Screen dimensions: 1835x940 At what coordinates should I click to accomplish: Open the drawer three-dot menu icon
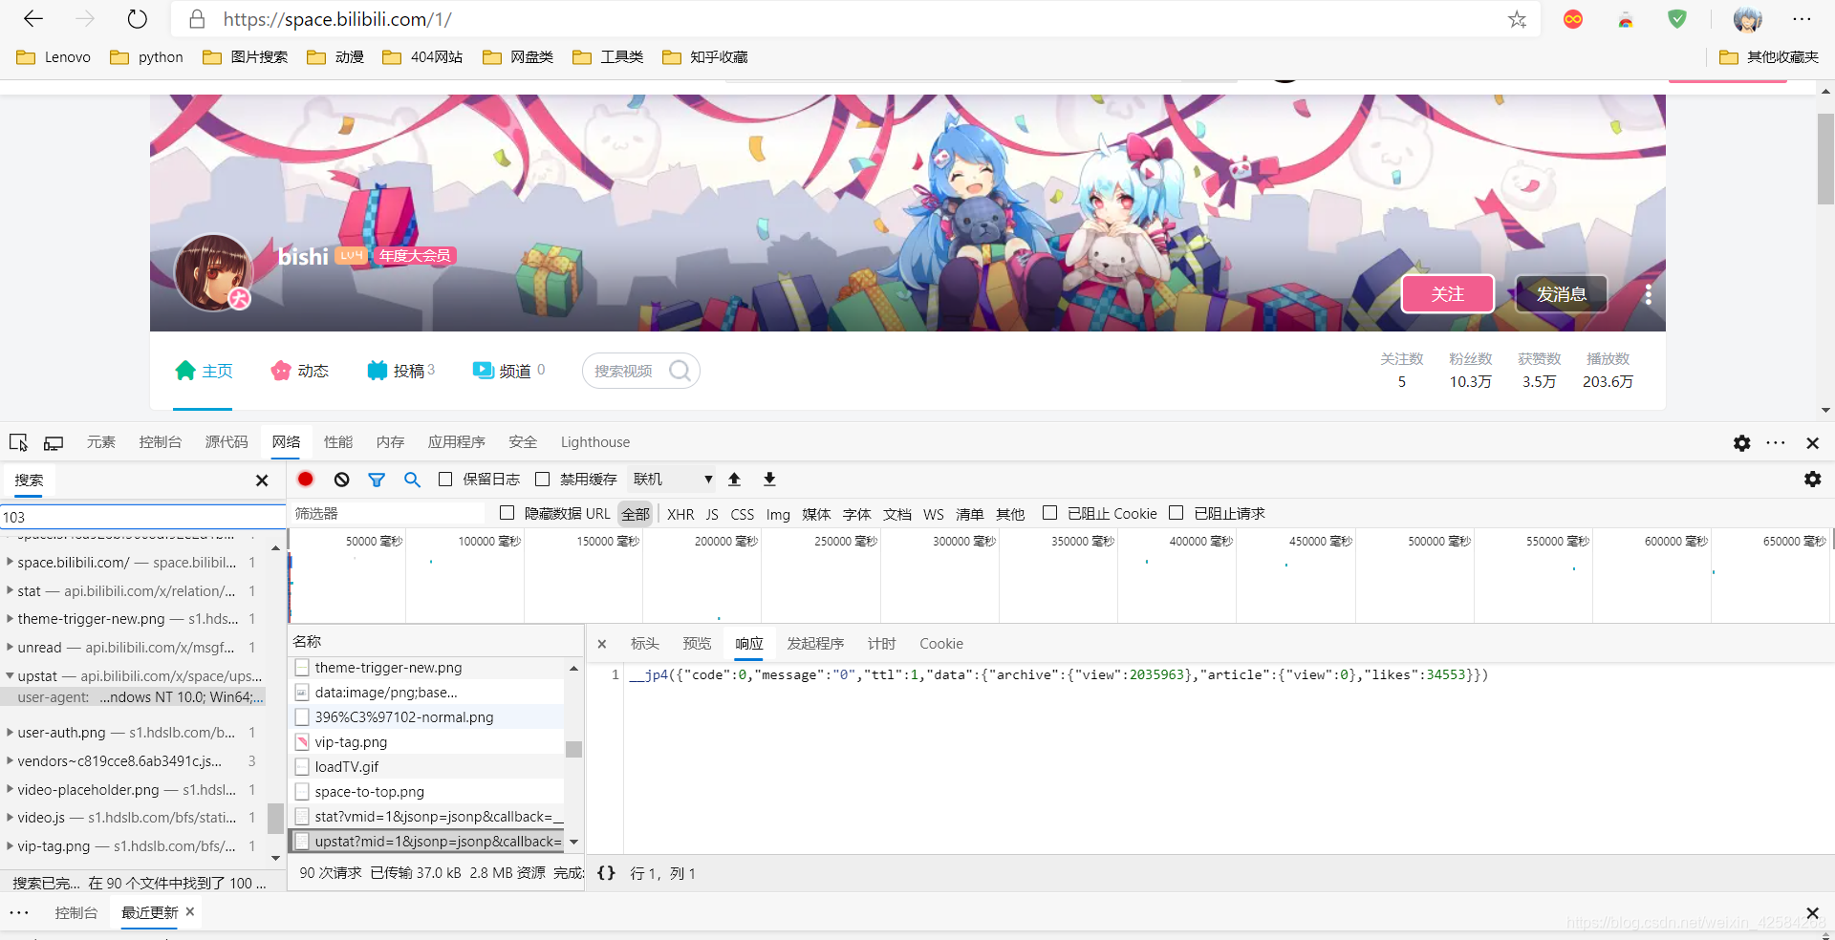[19, 912]
